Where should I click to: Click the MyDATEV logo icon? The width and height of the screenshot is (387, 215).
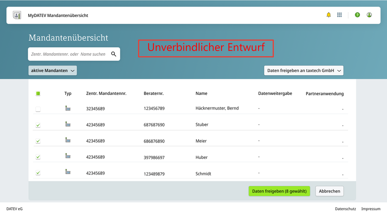(17, 15)
